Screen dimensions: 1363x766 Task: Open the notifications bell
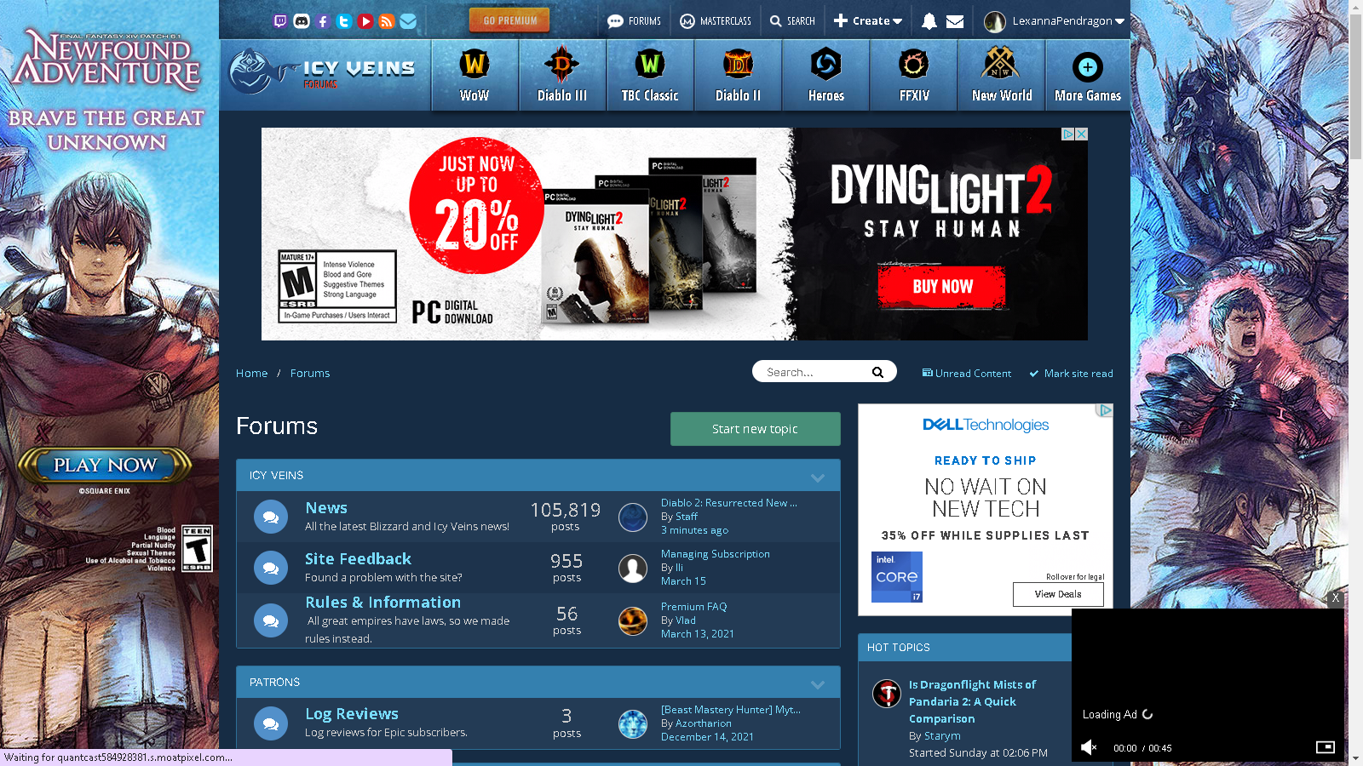pyautogui.click(x=929, y=21)
